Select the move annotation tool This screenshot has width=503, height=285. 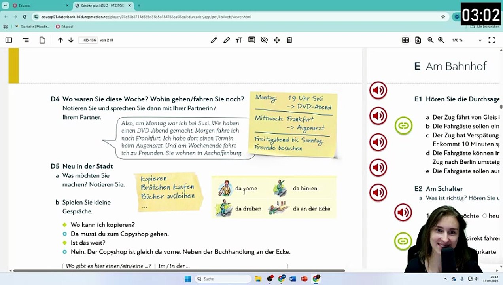coord(277,40)
